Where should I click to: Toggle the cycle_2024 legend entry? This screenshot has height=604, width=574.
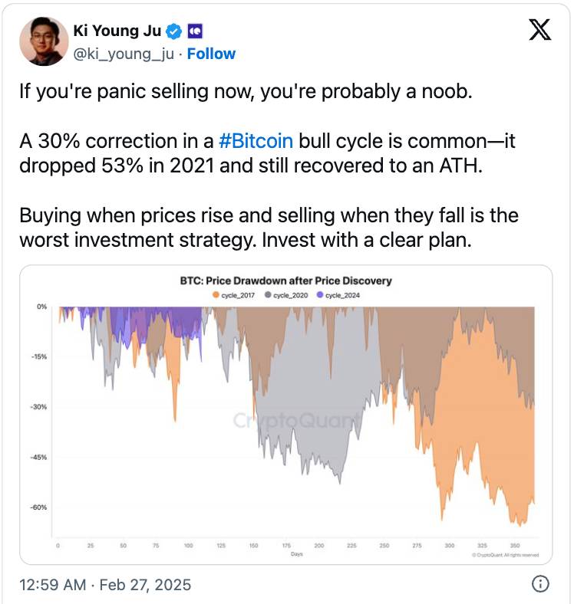[x=338, y=295]
